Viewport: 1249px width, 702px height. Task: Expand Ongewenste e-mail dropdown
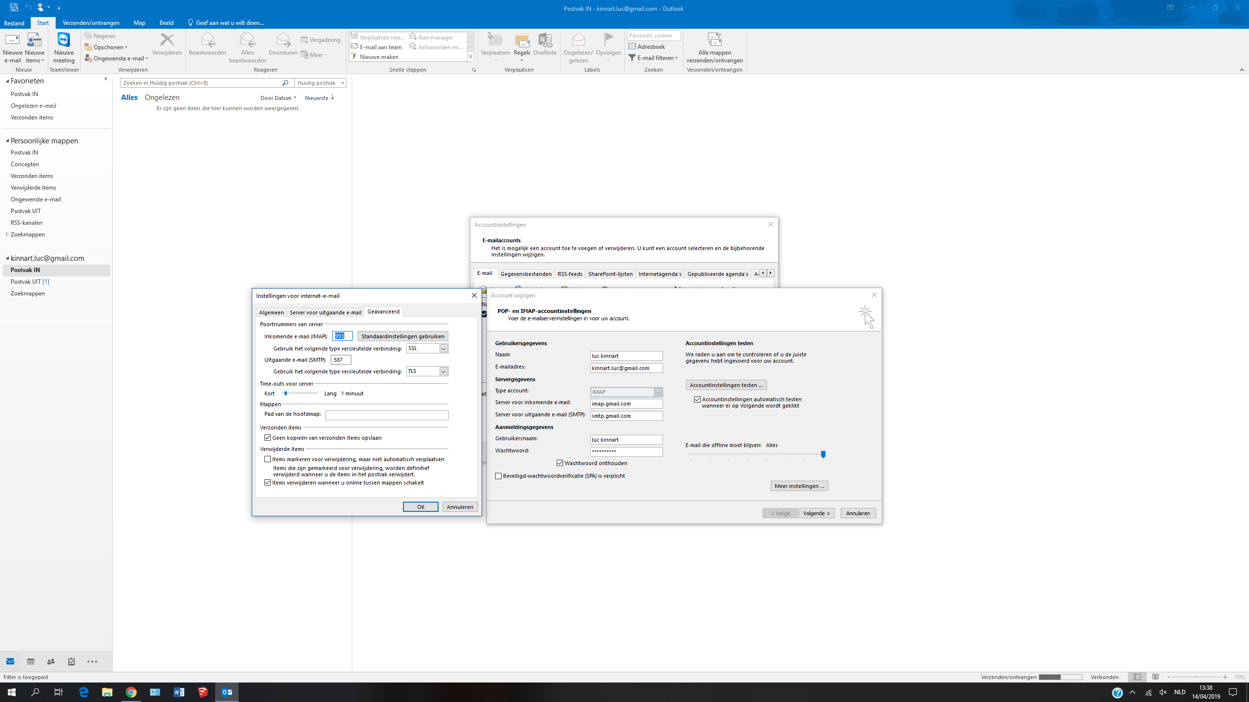[116, 58]
